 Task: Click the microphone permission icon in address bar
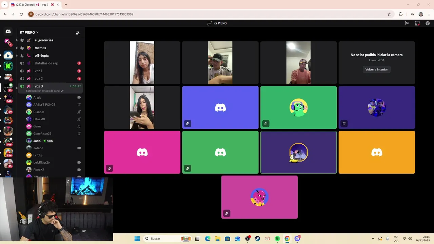point(31,14)
